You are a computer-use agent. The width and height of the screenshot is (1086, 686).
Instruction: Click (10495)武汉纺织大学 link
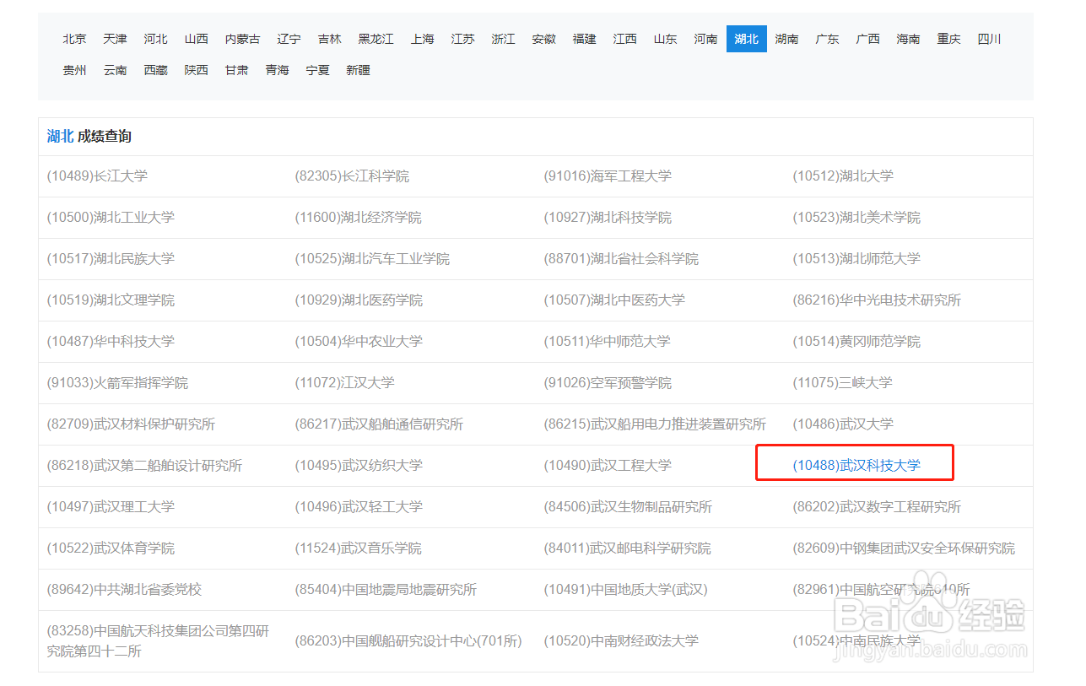tap(359, 466)
